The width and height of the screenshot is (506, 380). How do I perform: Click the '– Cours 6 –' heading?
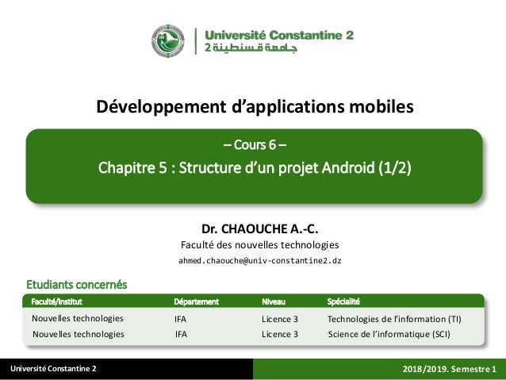255,145
